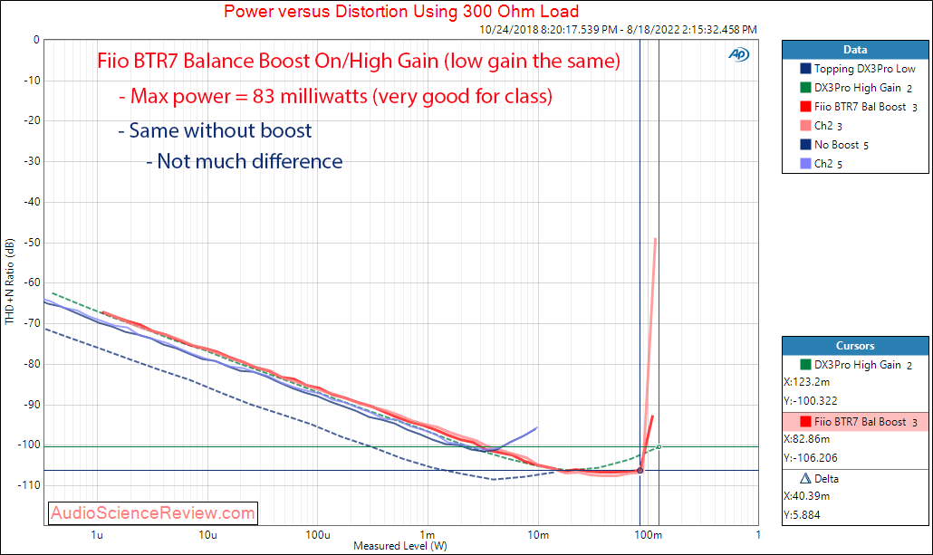Screen dimensions: 933x555
Task: Select the DX3Pro High Gain legend entry in Data
Action: 856,88
